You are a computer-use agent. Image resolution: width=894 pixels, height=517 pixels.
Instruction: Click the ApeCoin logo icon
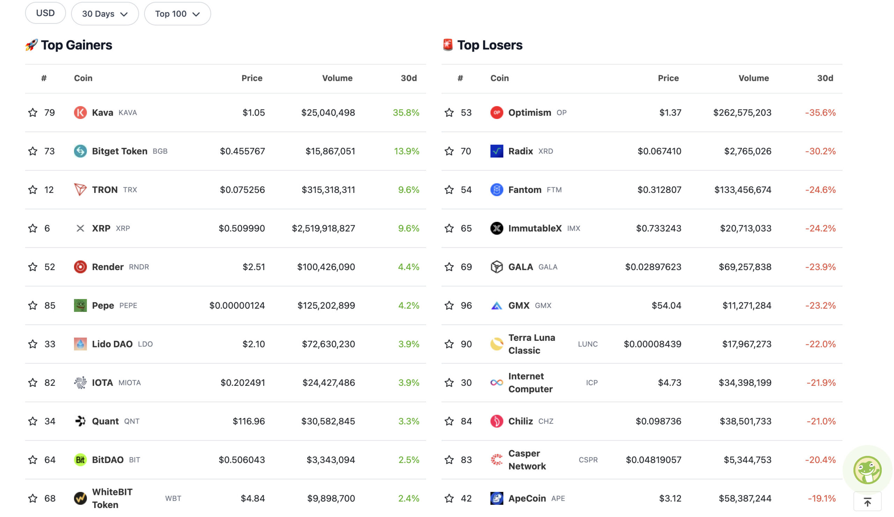pos(497,499)
